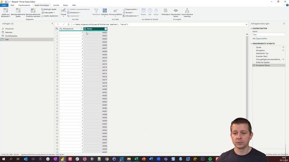The width and height of the screenshot is (289, 162).
Task: Open taskbar search
Action: tap(11, 159)
